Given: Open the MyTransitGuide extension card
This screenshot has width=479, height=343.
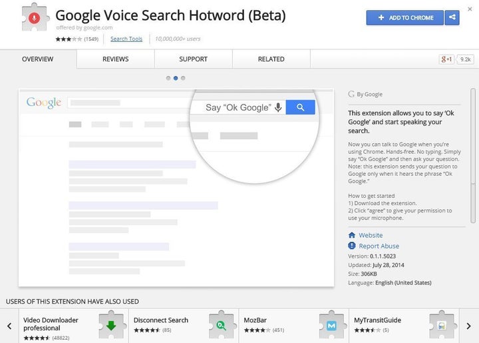Looking at the screenshot, I should (404, 326).
